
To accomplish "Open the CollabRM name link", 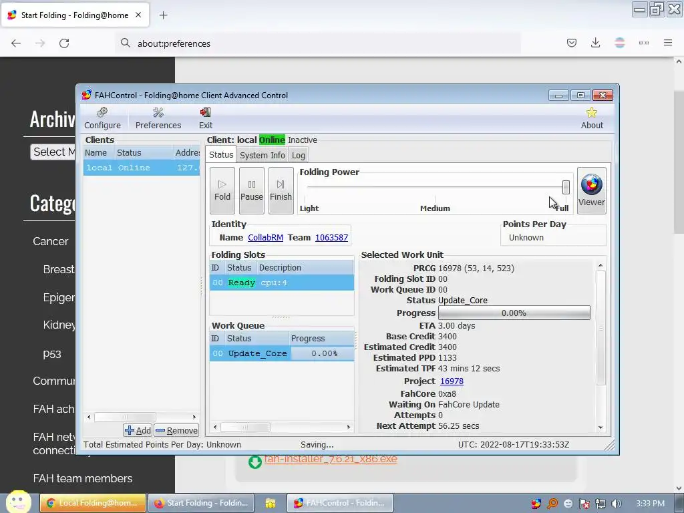I will click(265, 238).
